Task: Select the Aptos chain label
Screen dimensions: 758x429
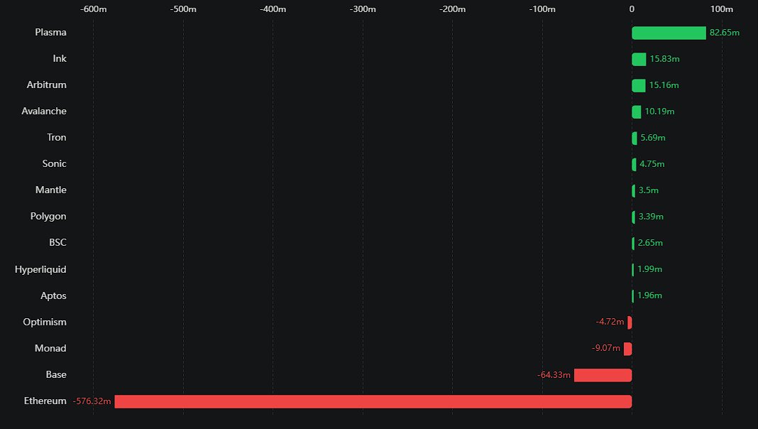Action: (x=53, y=296)
